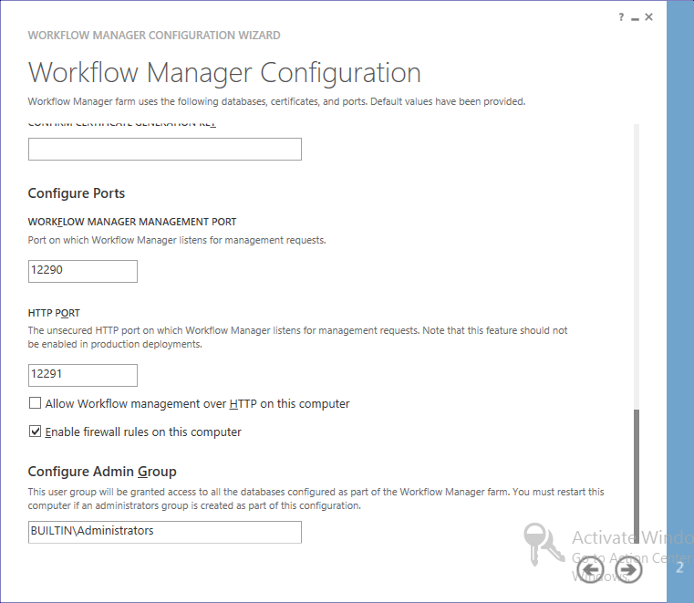694x603 pixels.
Task: Click the help question mark icon
Action: click(621, 17)
